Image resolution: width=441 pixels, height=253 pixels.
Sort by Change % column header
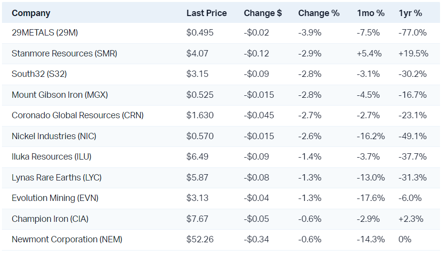(x=319, y=13)
